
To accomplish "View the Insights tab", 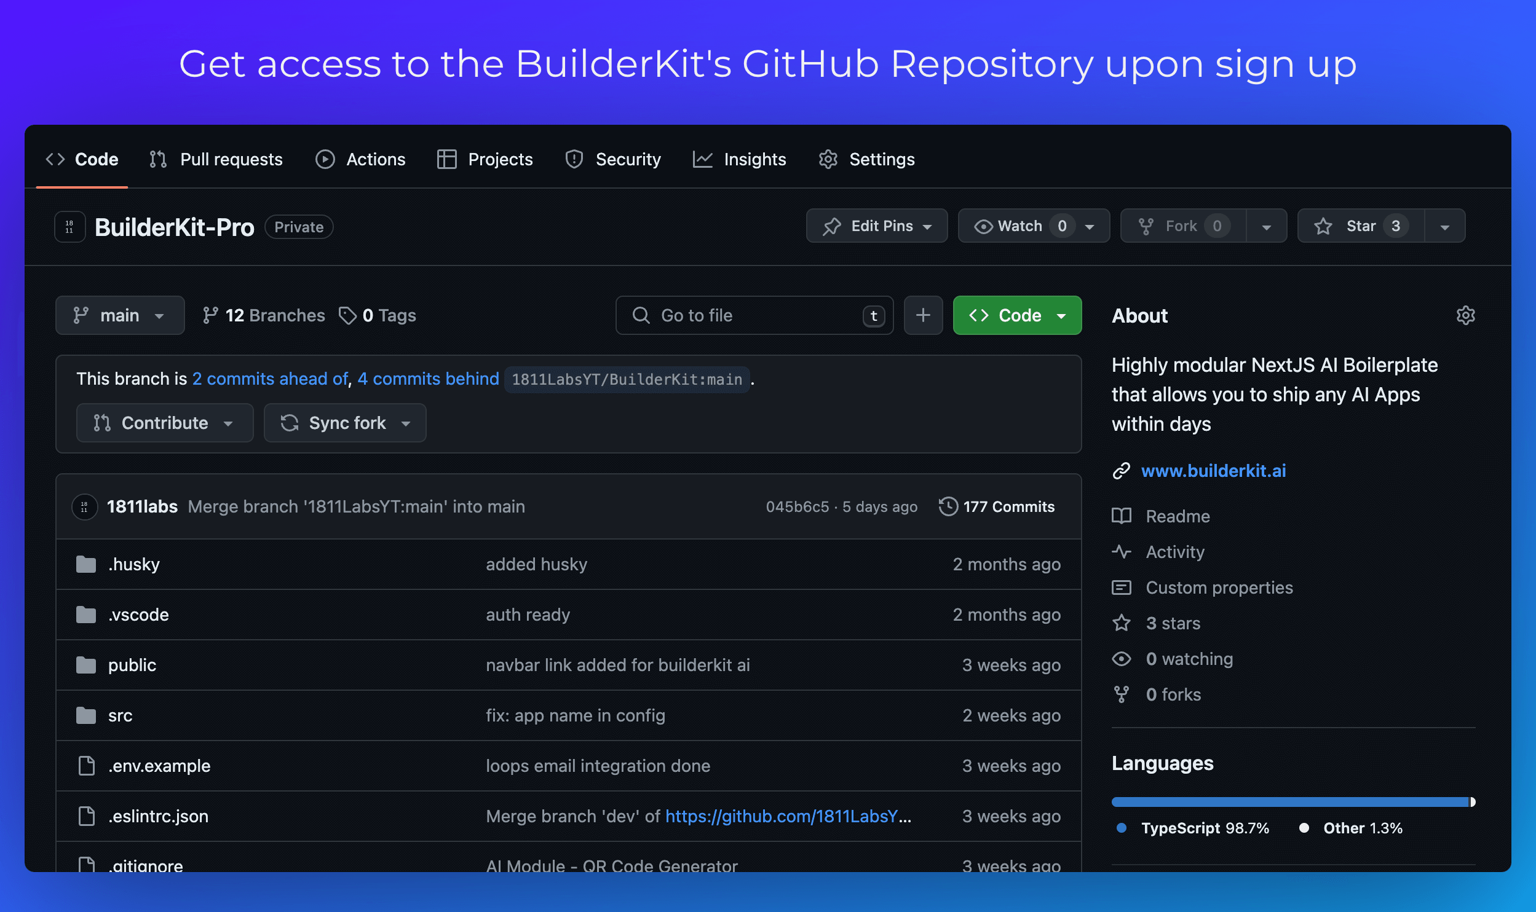I will click(739, 159).
